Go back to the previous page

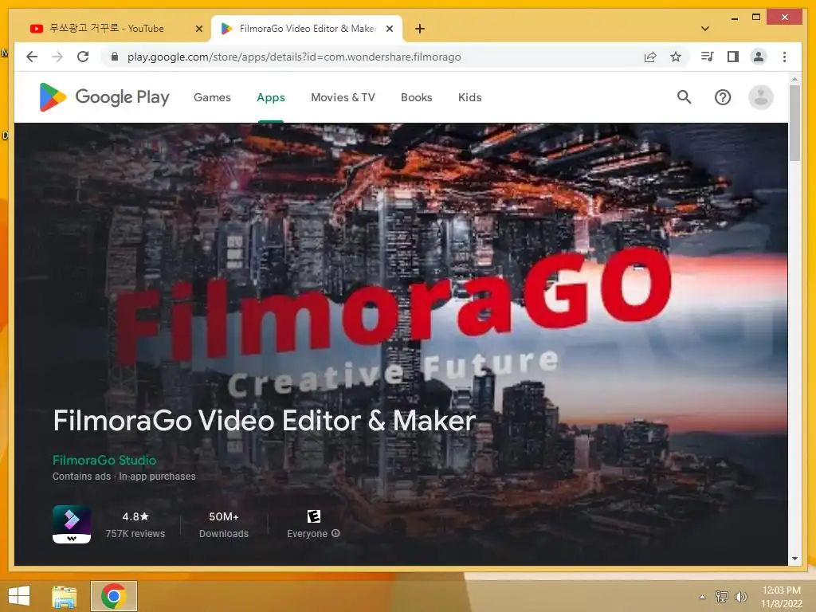(32, 57)
